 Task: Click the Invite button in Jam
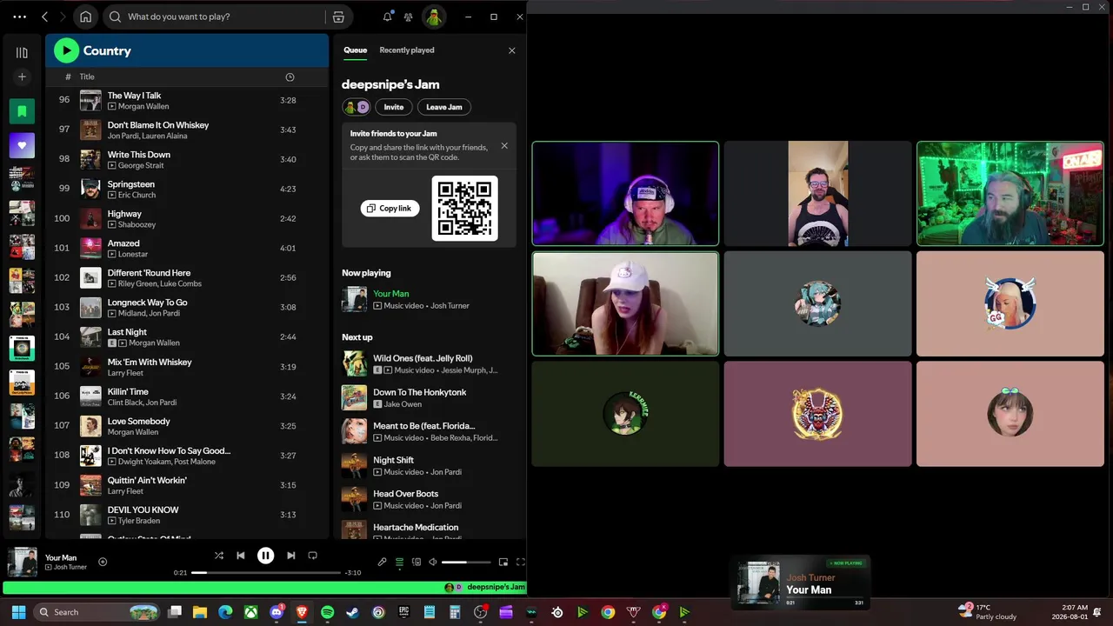[x=394, y=107]
